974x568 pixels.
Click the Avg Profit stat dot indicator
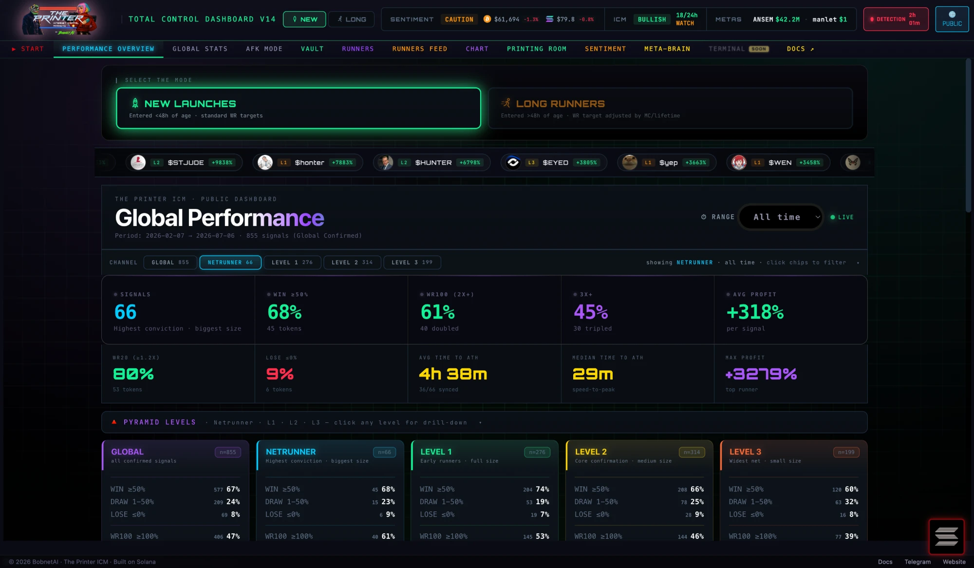[x=728, y=294]
